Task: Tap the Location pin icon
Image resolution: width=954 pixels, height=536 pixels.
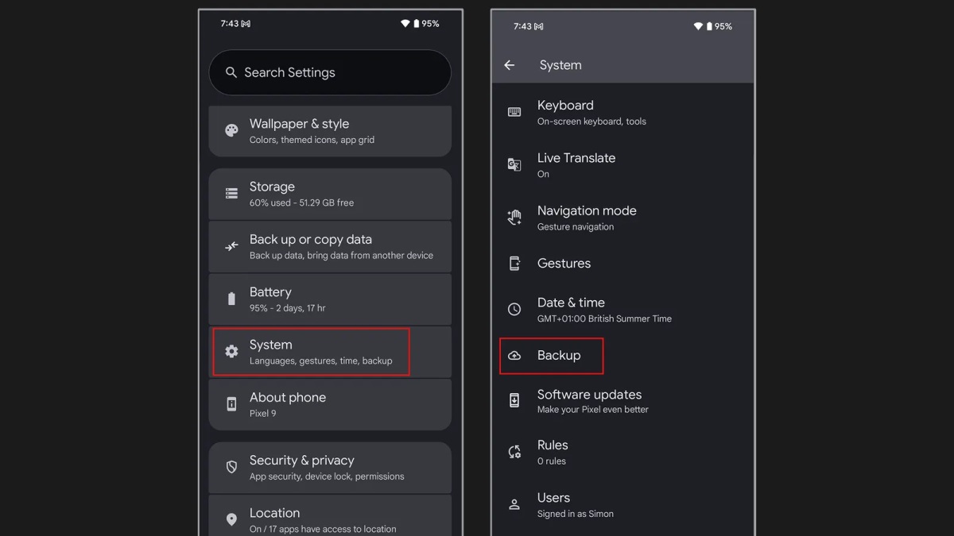Action: 231,520
